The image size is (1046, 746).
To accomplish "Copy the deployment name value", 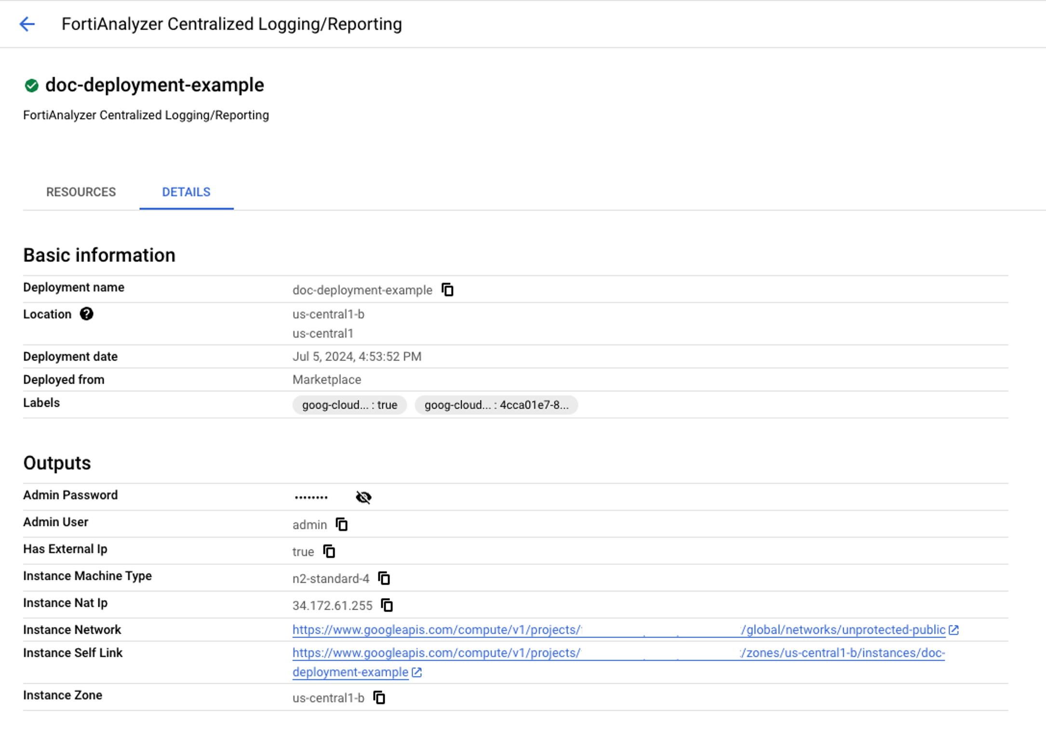I will (447, 290).
